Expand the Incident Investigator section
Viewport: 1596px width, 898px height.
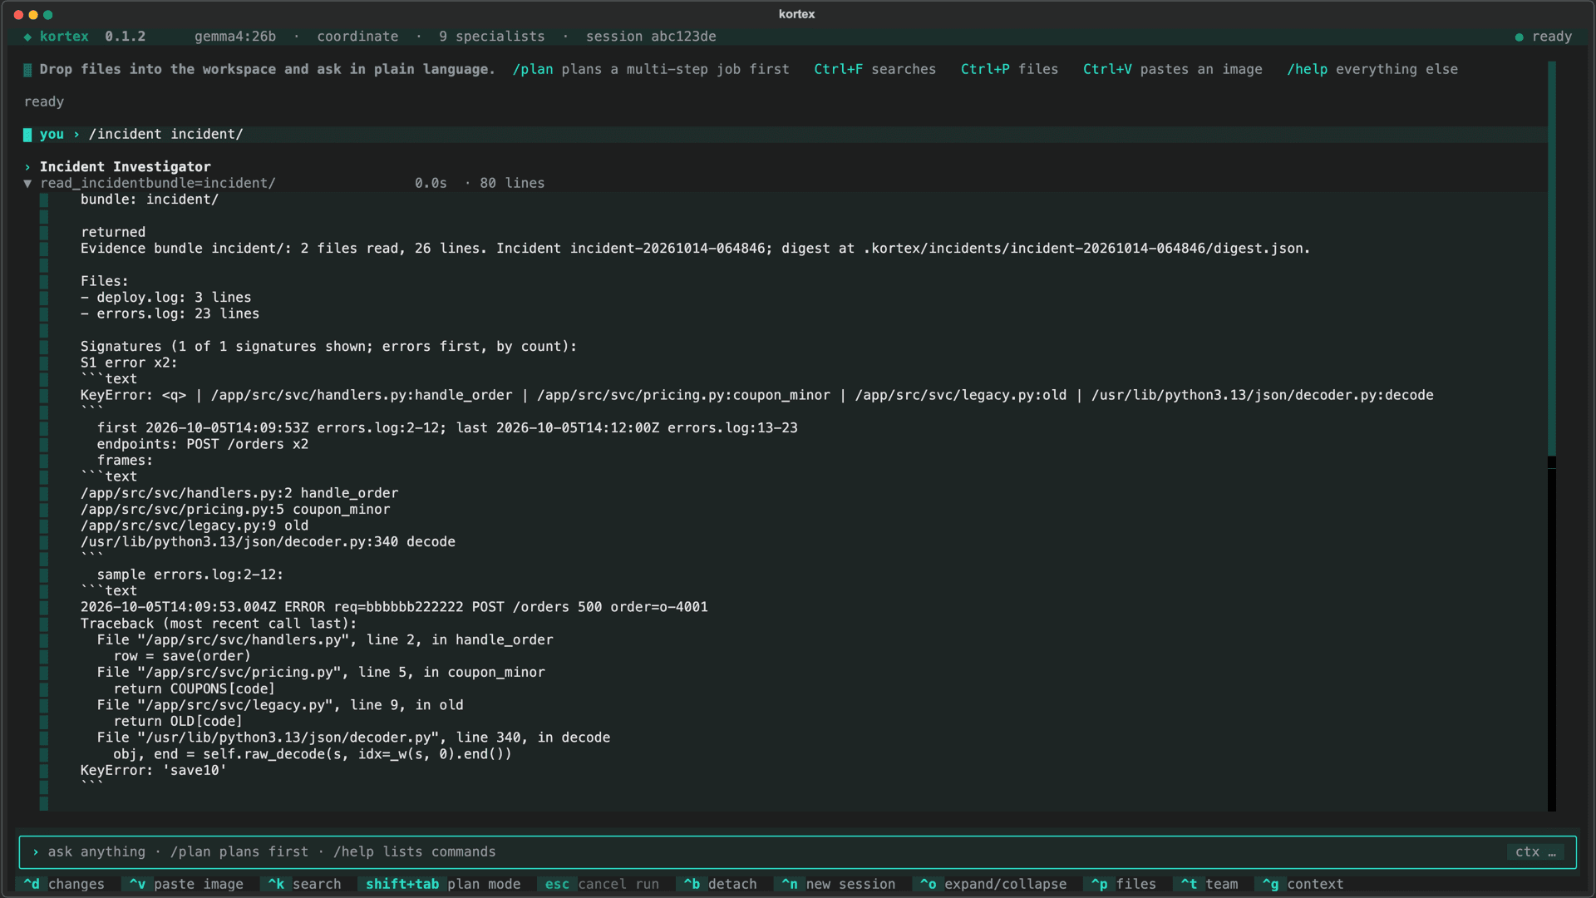coord(27,167)
